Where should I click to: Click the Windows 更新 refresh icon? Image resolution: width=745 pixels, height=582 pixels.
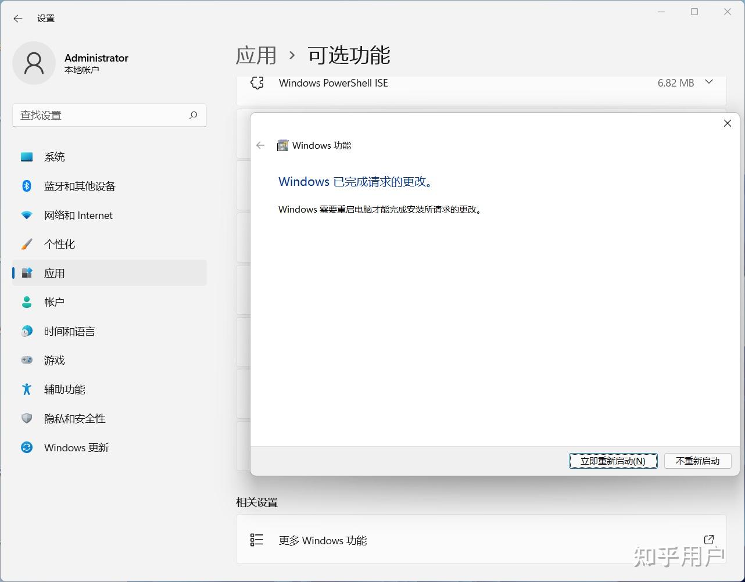pyautogui.click(x=27, y=447)
